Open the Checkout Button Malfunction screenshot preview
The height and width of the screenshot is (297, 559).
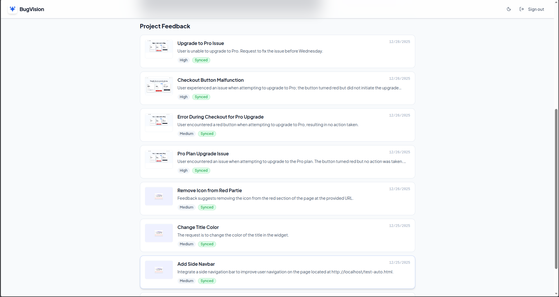[x=159, y=86]
